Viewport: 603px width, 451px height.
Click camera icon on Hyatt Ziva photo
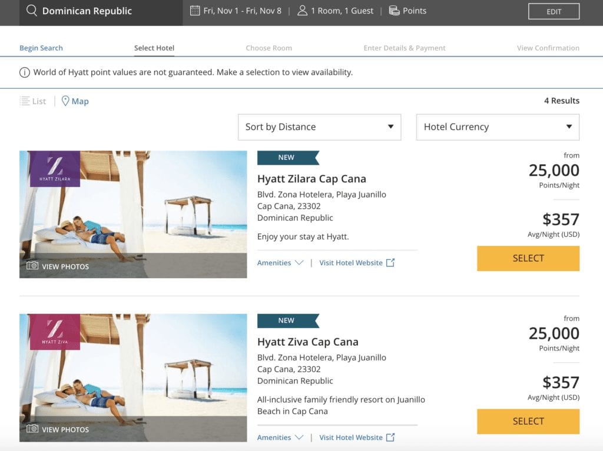32,429
